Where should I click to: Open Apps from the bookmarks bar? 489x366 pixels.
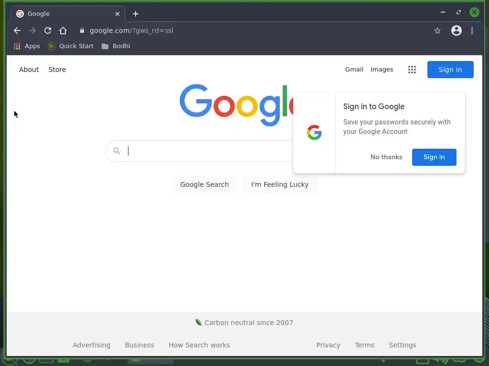[x=27, y=46]
